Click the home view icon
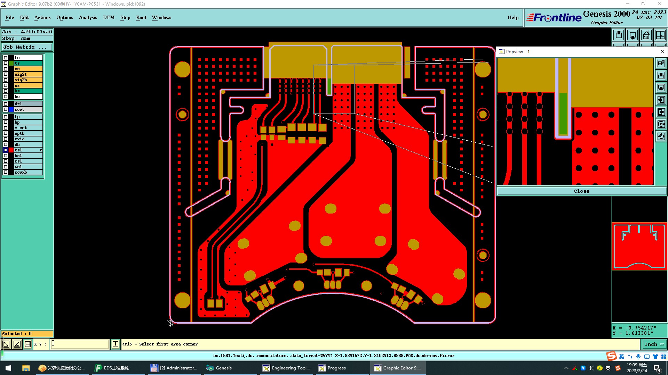This screenshot has width=668, height=375. [646, 35]
